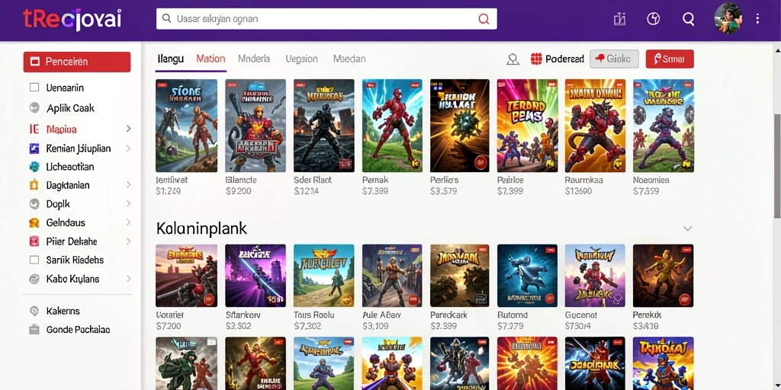Click the person icon near Poderead
The image size is (781, 390).
[x=513, y=59]
